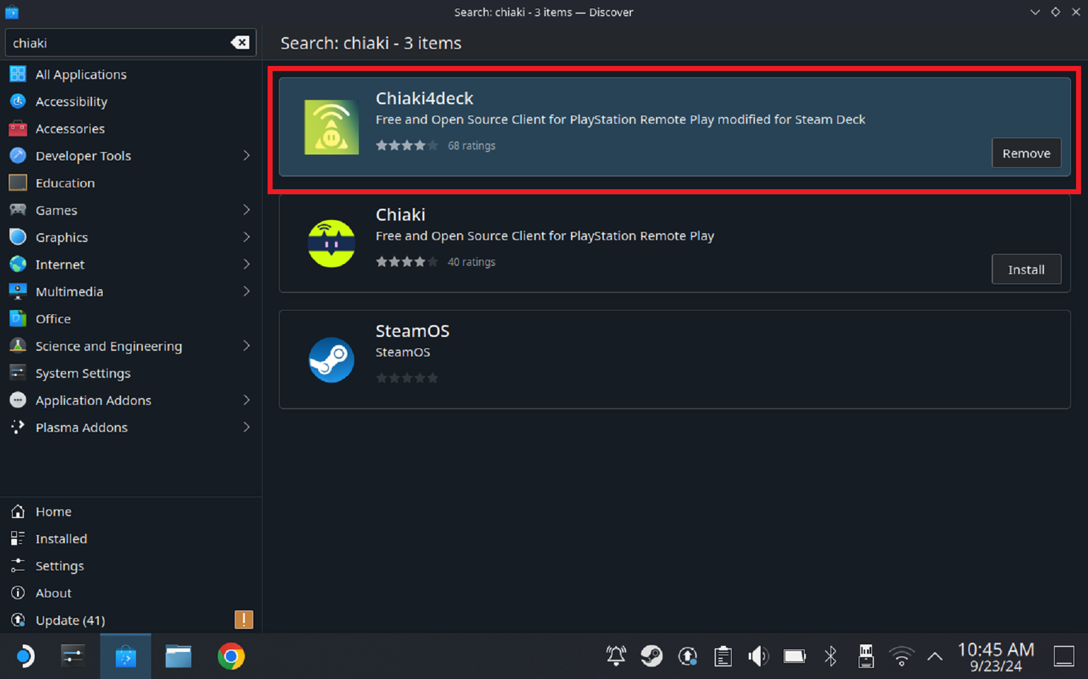Screen dimensions: 1088x679
Task: Open the Wi-Fi network tray icon
Action: pos(901,656)
